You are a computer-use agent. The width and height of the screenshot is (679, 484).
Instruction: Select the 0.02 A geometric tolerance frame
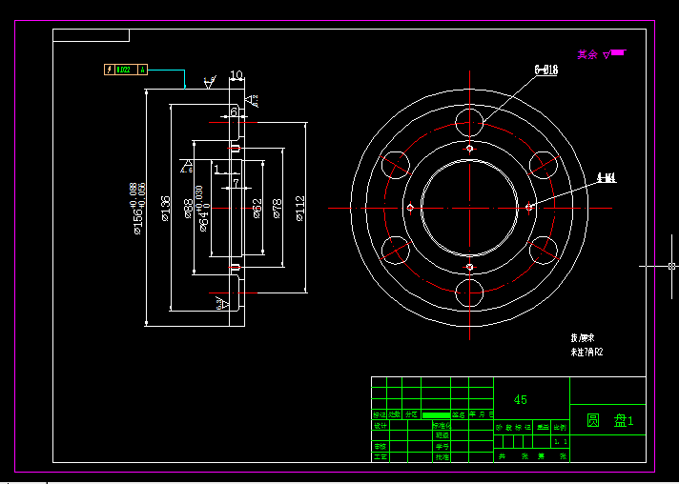(126, 70)
